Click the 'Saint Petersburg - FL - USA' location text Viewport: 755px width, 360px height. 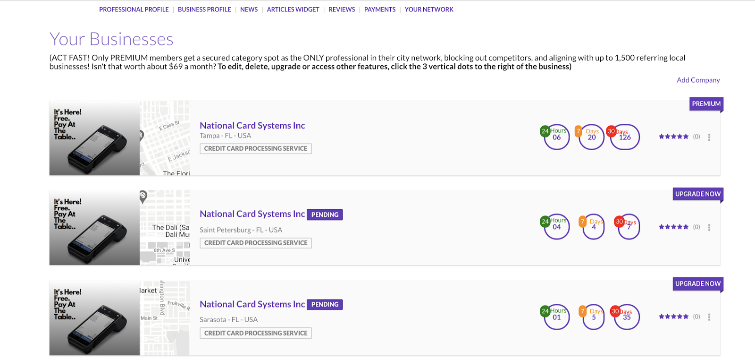pyautogui.click(x=241, y=230)
